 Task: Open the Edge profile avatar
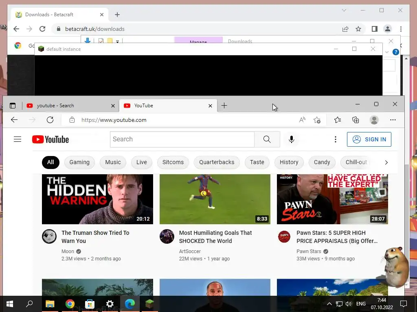[374, 120]
